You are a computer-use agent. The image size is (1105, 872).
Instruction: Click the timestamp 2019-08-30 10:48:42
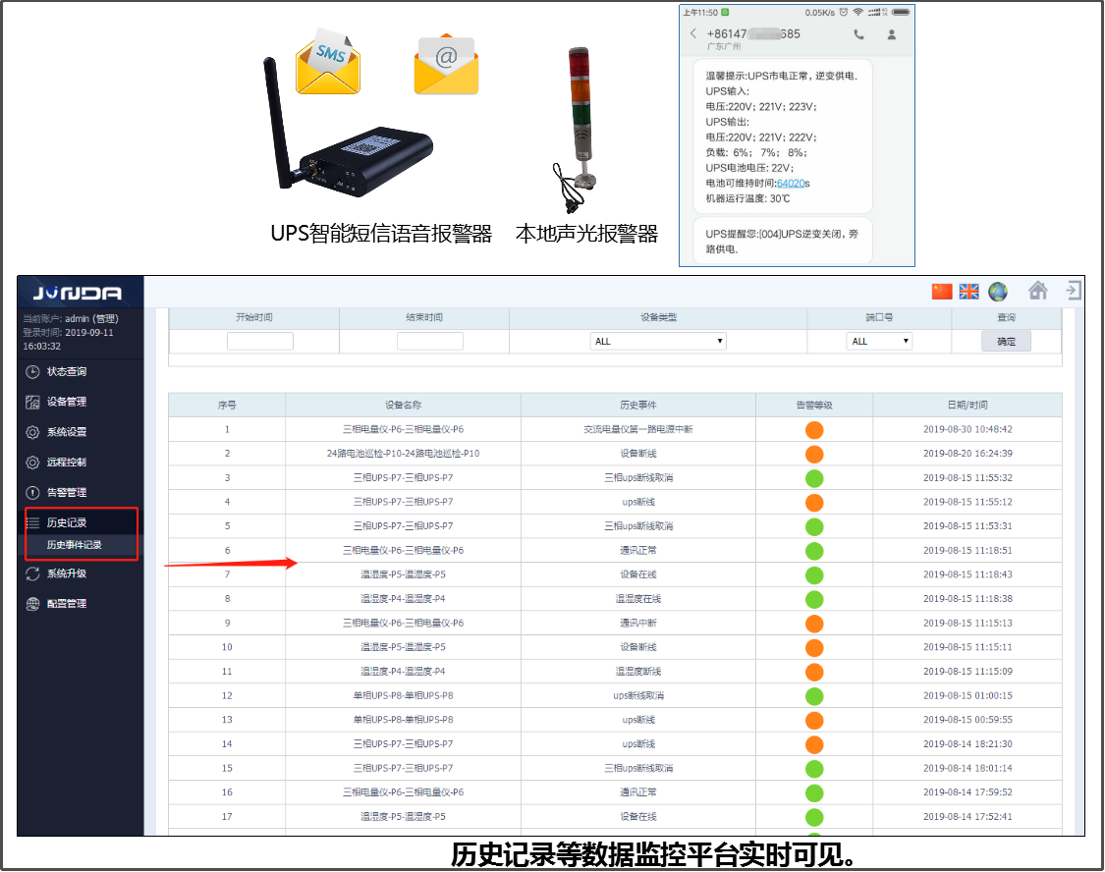[967, 430]
